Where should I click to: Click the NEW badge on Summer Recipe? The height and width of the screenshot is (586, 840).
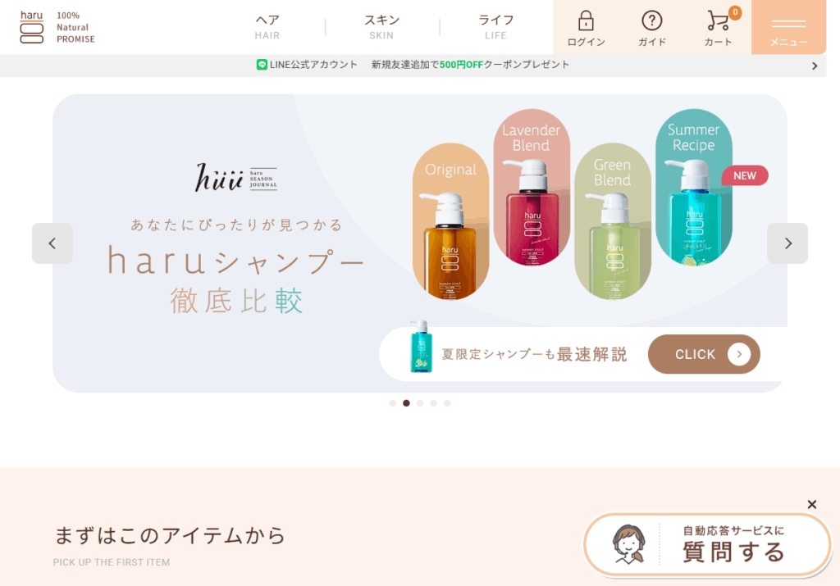[745, 175]
